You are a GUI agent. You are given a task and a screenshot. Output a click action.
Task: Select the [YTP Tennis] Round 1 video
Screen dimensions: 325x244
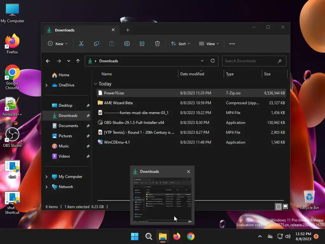click(191, 132)
